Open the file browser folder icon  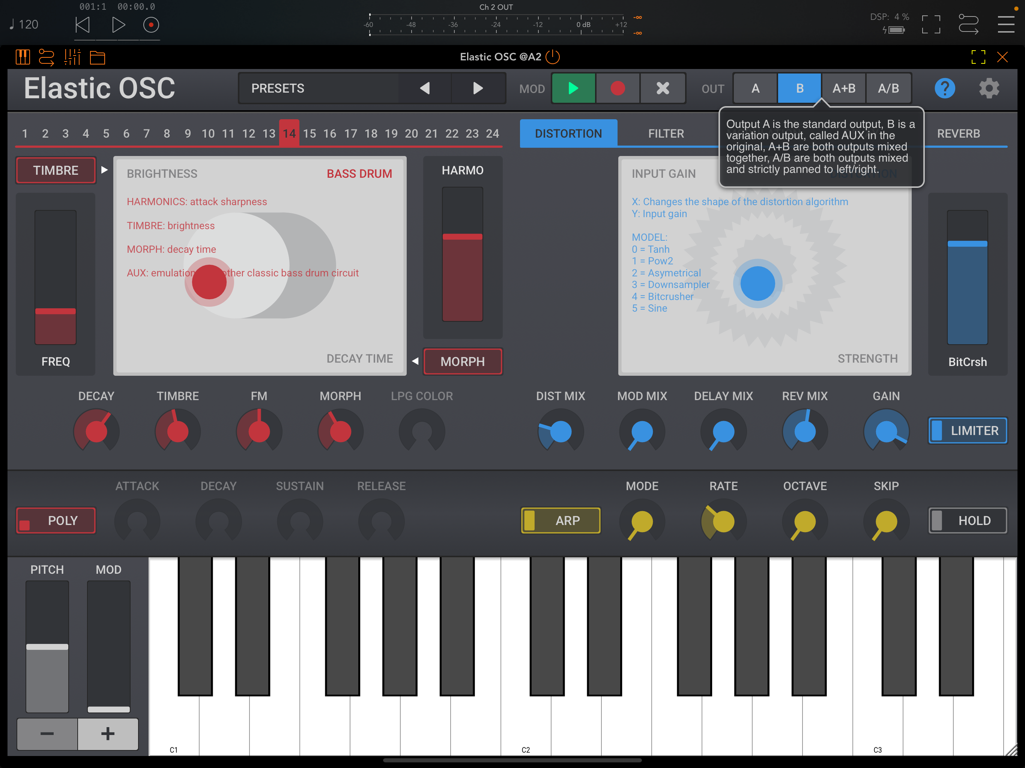97,57
